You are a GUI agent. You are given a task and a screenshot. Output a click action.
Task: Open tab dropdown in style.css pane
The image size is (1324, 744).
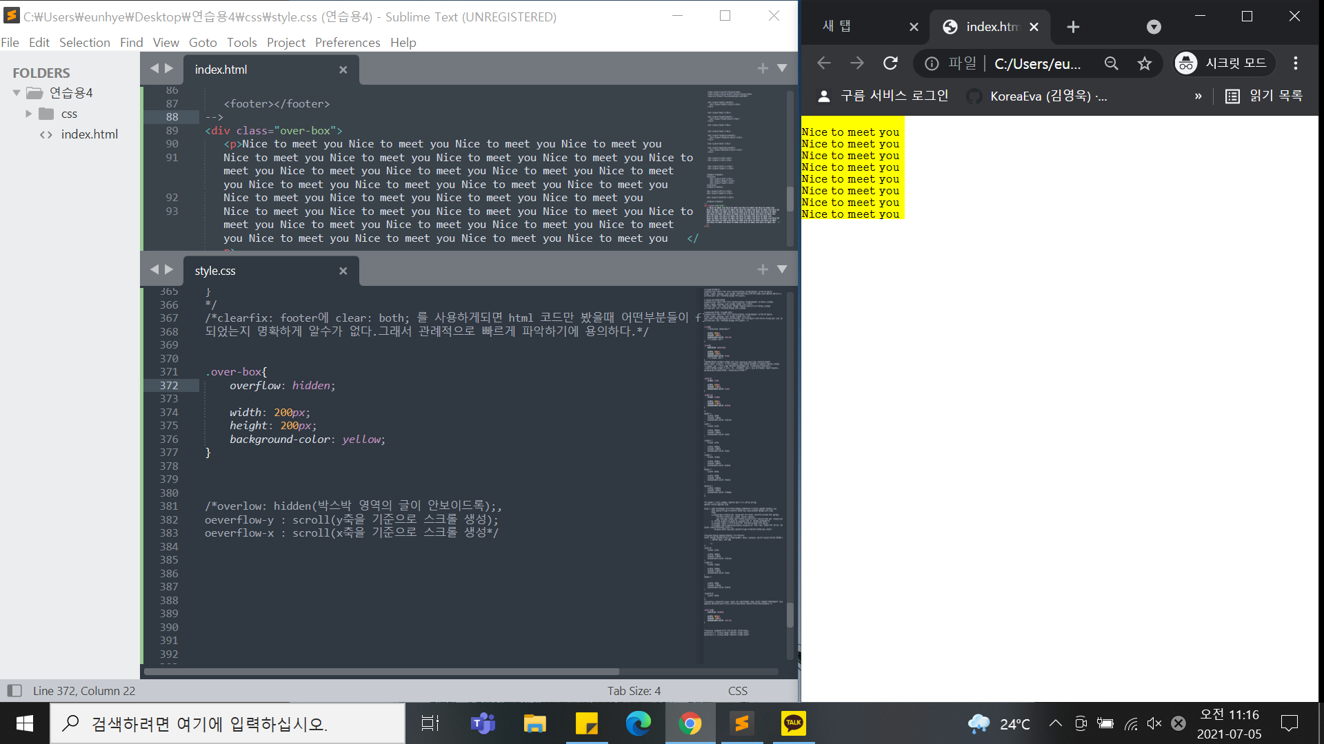(782, 269)
